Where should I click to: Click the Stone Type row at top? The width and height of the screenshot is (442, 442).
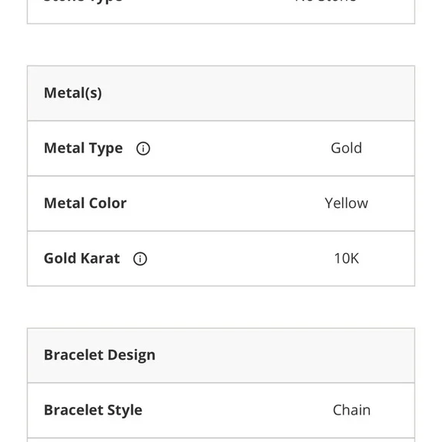click(221, 11)
